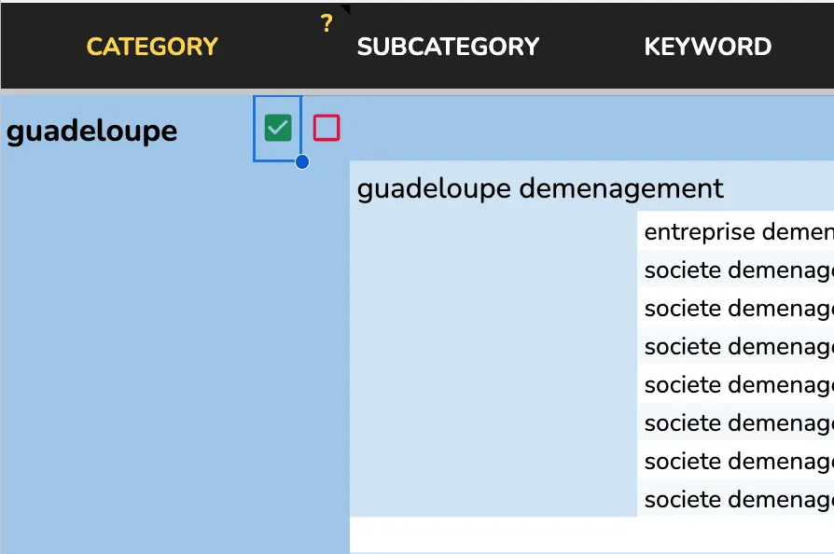Select the entreprise demen keyword cell
This screenshot has height=554, width=834.
click(737, 231)
